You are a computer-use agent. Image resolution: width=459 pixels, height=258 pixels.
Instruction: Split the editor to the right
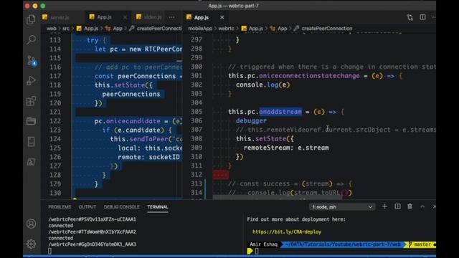click(422, 17)
